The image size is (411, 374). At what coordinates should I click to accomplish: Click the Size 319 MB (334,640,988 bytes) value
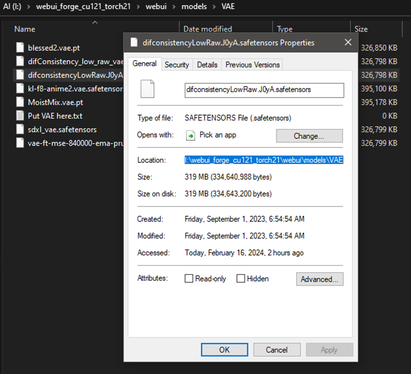tap(228, 177)
